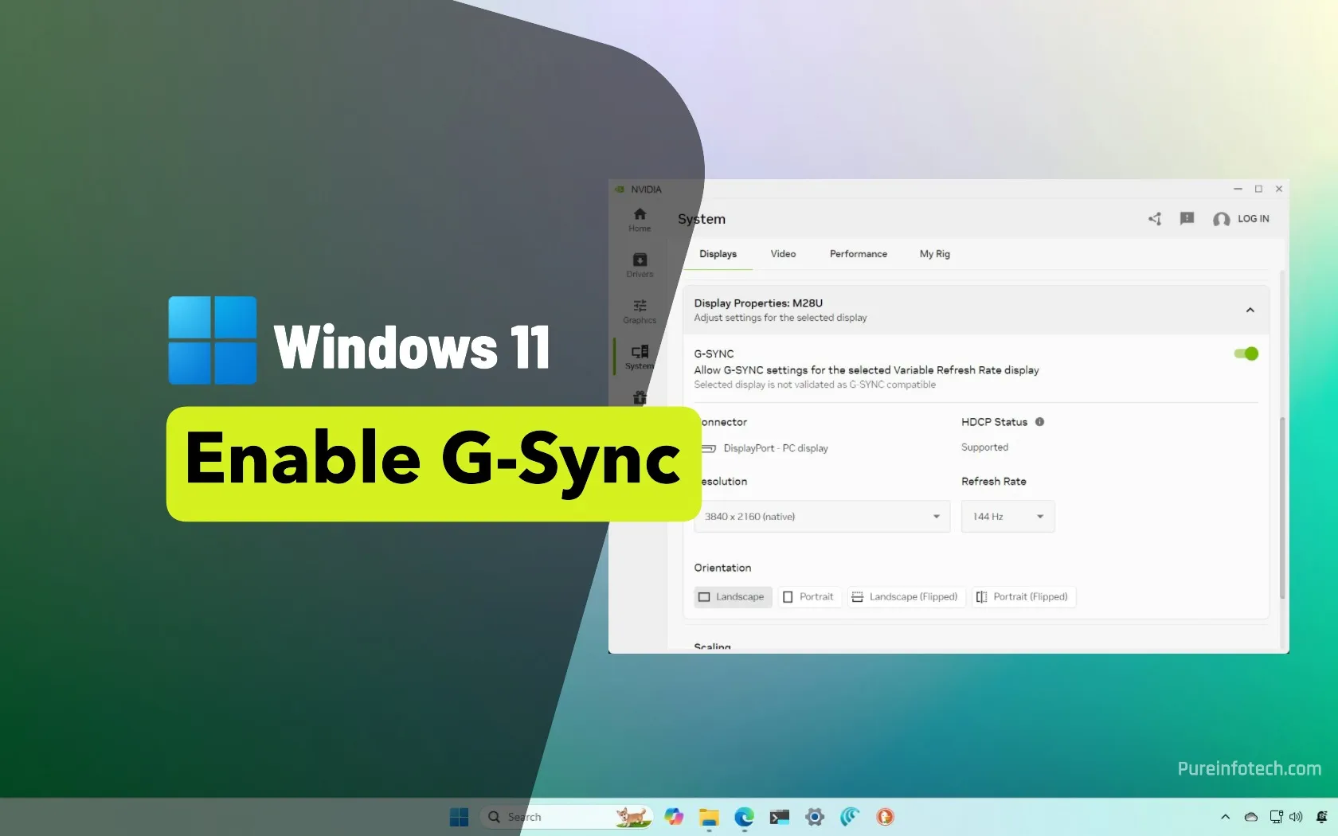Open the My Rig tab

click(x=933, y=254)
